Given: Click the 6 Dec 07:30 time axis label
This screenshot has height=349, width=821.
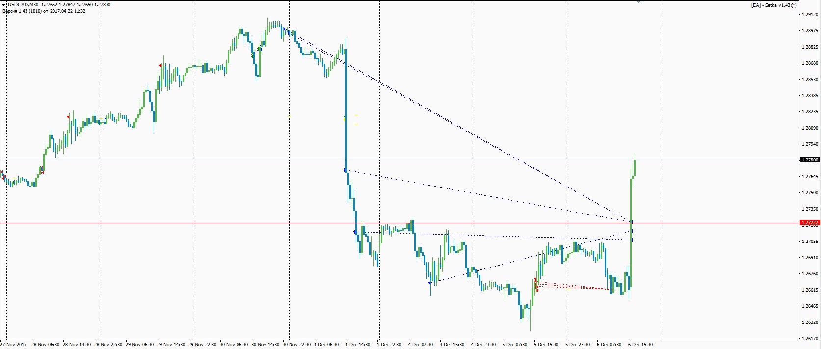Looking at the screenshot, I should tap(609, 345).
